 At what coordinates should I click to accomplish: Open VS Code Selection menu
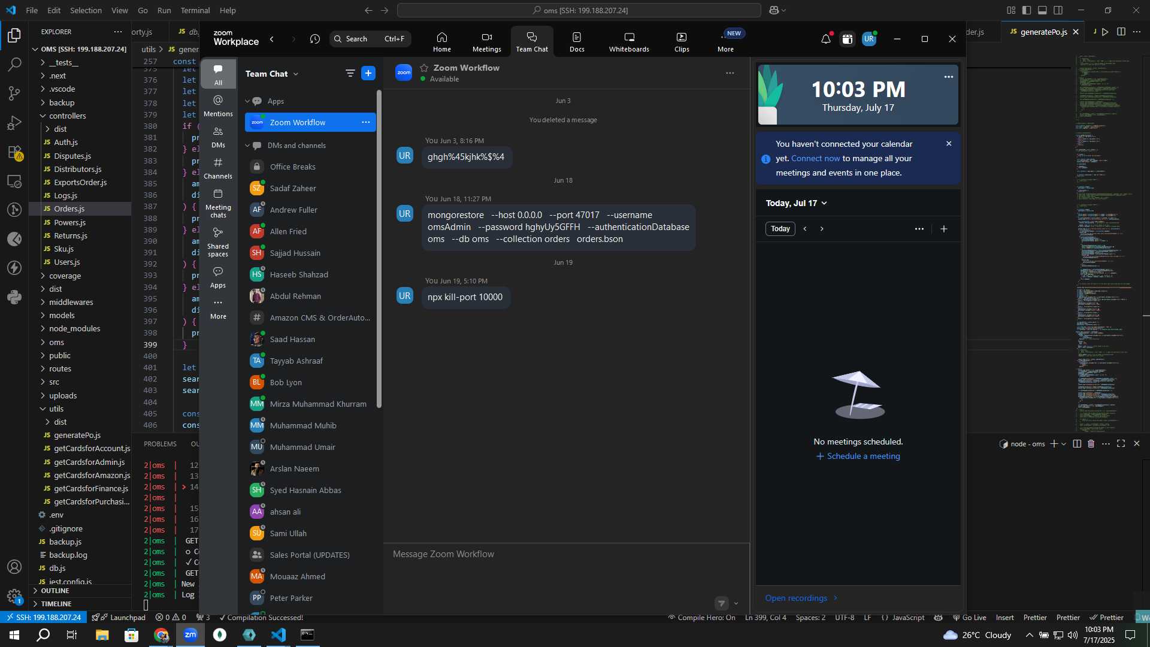pos(86,10)
